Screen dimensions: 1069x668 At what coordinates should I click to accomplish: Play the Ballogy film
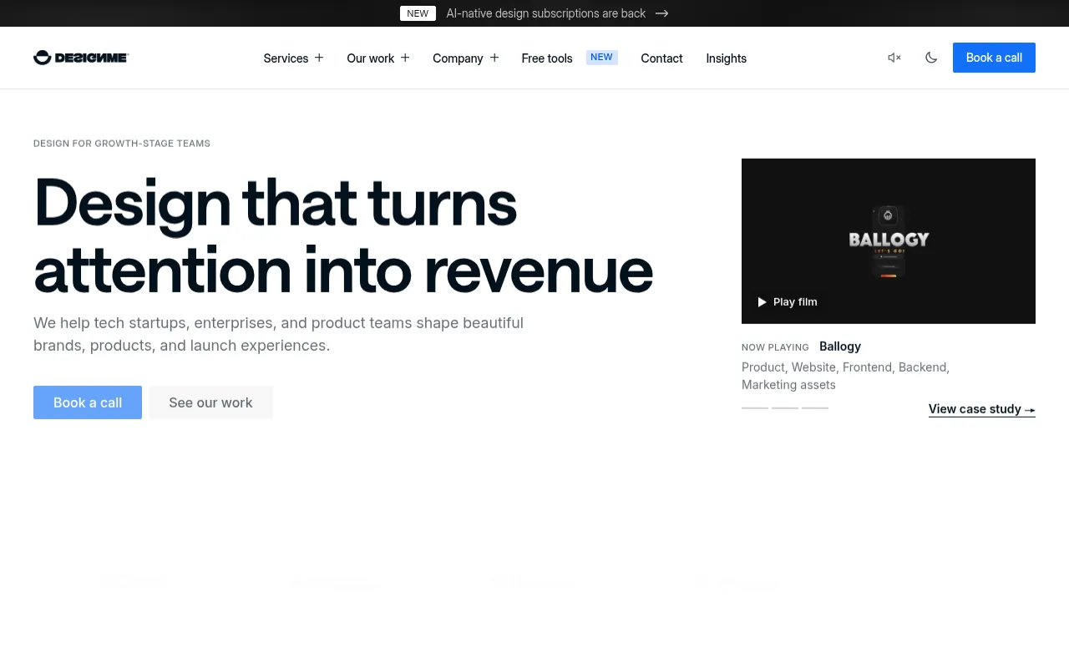787,301
